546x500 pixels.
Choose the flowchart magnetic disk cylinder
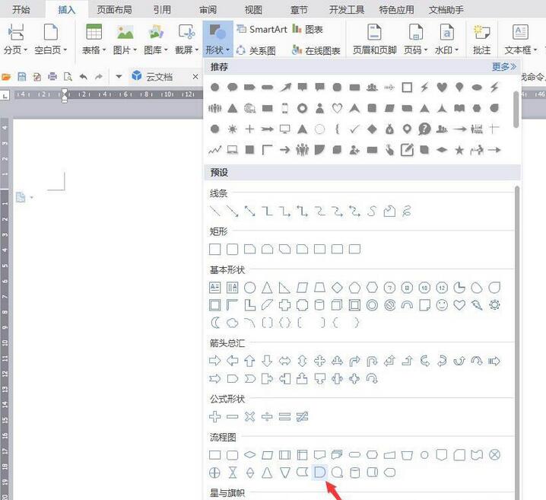[354, 473]
